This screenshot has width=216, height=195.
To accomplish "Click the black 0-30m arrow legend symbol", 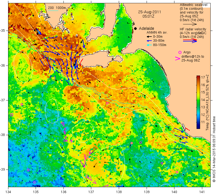I will point(149,37).
